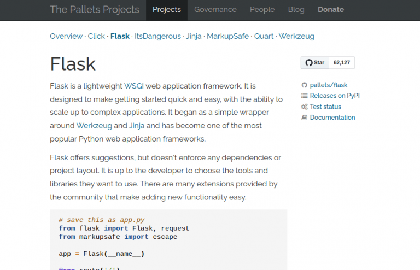Go to the Governance menu item
This screenshot has height=270, width=420.
[215, 10]
